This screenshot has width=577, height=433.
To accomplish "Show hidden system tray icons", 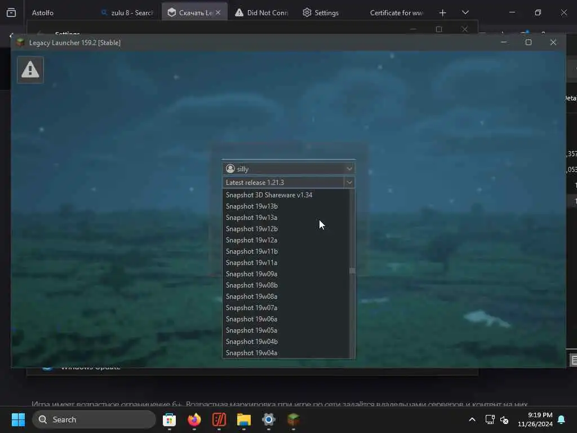I will coord(472,419).
